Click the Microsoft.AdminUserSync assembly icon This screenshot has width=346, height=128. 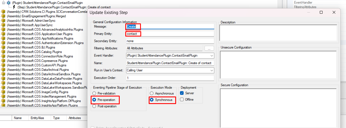point(3,21)
